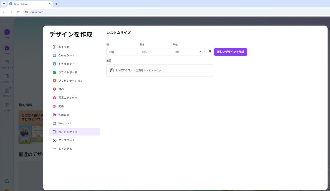The image size is (330, 191).
Task: Toggle the aspect ratio lock icon
Action: coord(210,52)
